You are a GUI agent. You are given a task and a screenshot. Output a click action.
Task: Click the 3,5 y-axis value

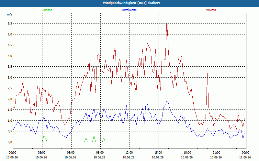pyautogui.click(x=10, y=67)
